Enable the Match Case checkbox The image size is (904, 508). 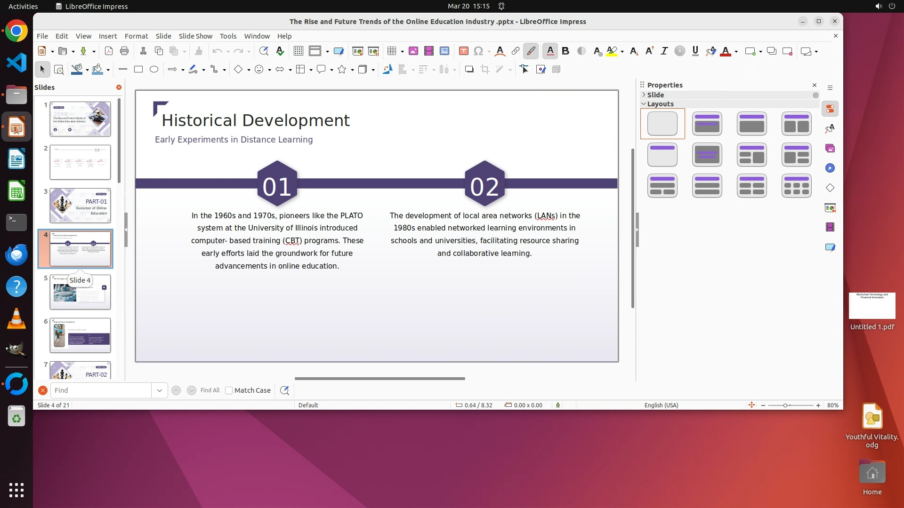click(229, 390)
